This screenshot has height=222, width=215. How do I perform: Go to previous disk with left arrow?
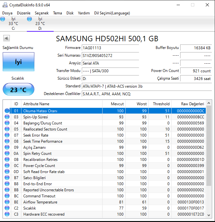tap(6, 38)
